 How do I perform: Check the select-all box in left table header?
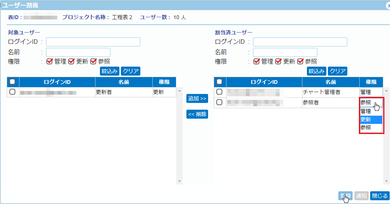(x=12, y=82)
